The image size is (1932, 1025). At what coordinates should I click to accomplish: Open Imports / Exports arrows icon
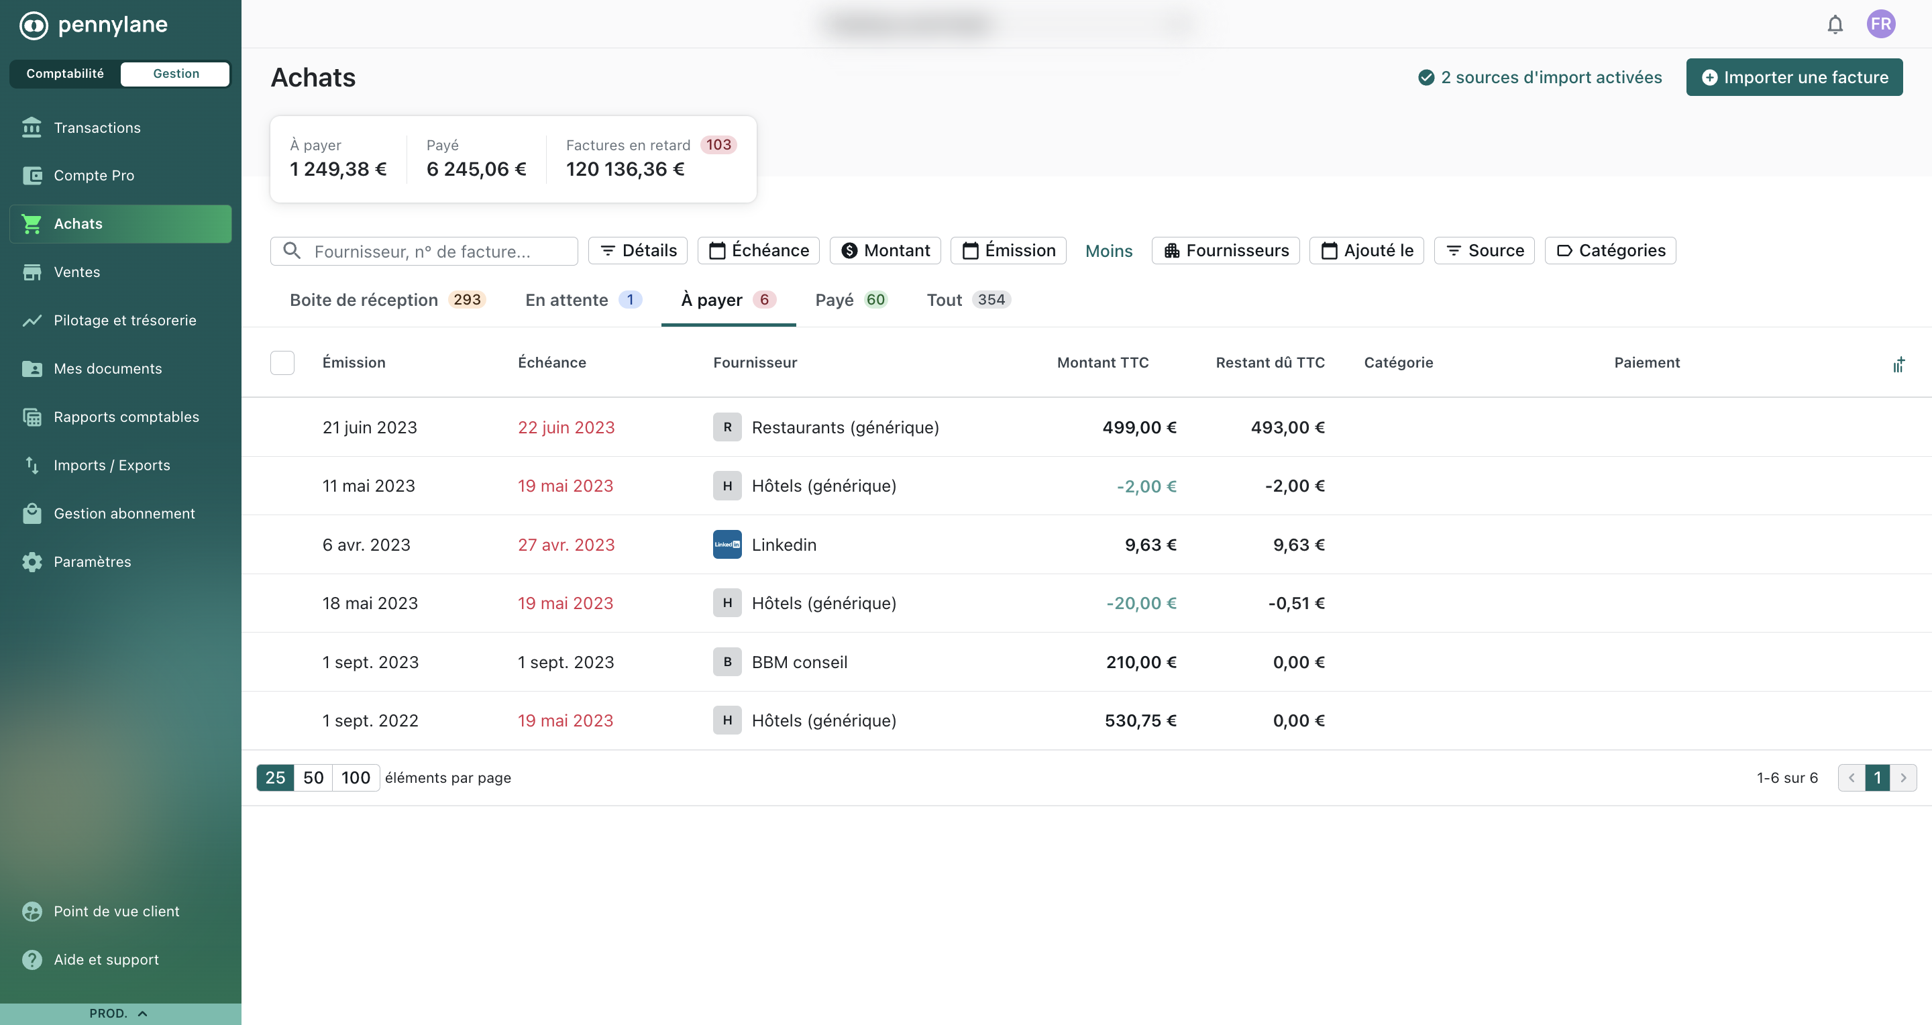click(32, 466)
